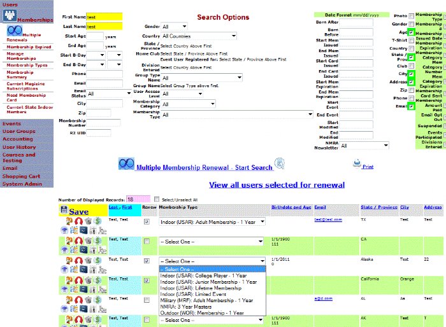This screenshot has height=327, width=446.
Task: Sort by Birthdate and Age column header
Action: pyautogui.click(x=291, y=207)
